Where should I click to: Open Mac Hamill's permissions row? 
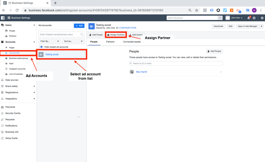176,72
